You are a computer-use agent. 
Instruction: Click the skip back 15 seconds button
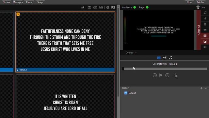click(155, 75)
